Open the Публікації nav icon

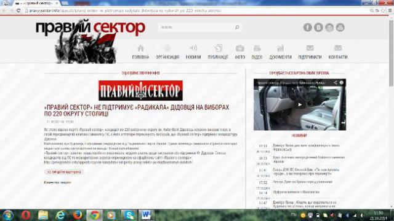(218, 48)
